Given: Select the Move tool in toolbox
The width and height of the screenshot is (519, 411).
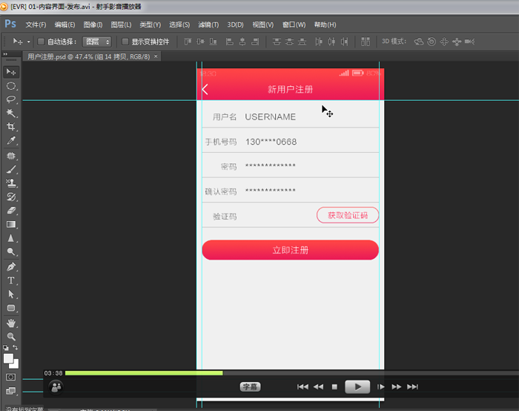Looking at the screenshot, I should (11, 72).
